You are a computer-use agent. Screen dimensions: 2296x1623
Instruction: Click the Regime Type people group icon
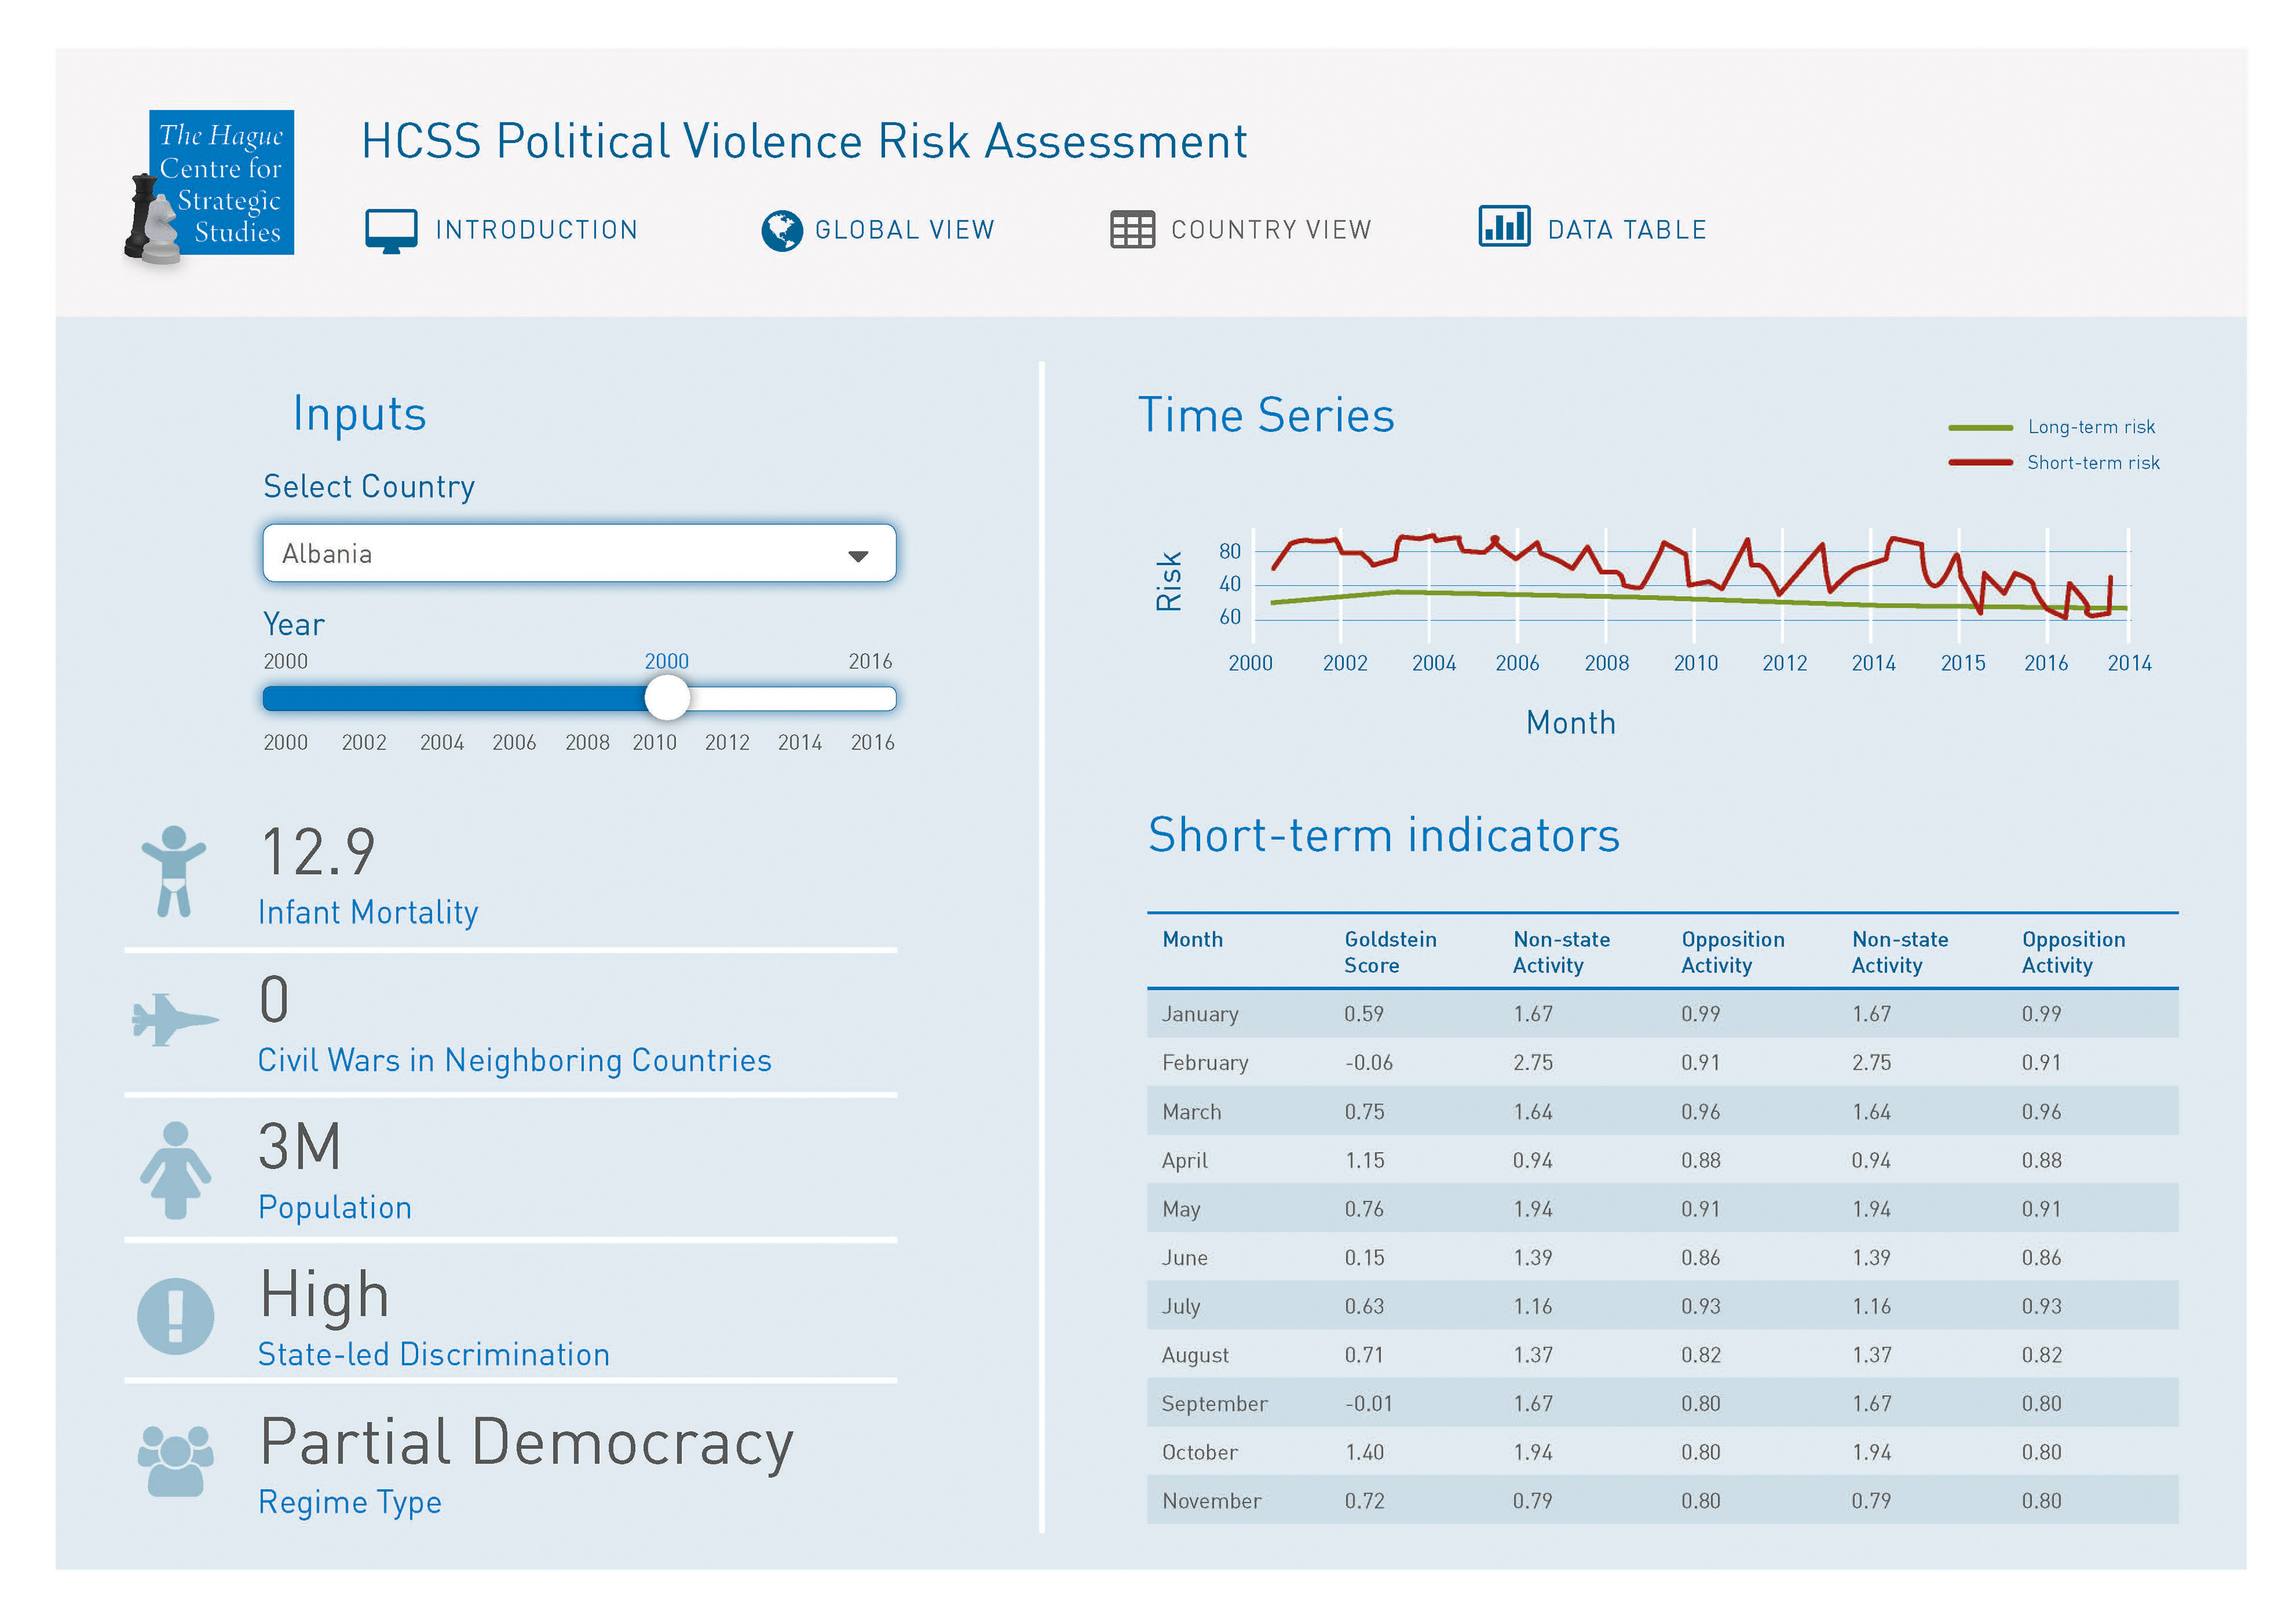tap(175, 1461)
